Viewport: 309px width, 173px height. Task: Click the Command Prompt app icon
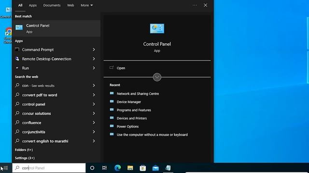(x=17, y=49)
